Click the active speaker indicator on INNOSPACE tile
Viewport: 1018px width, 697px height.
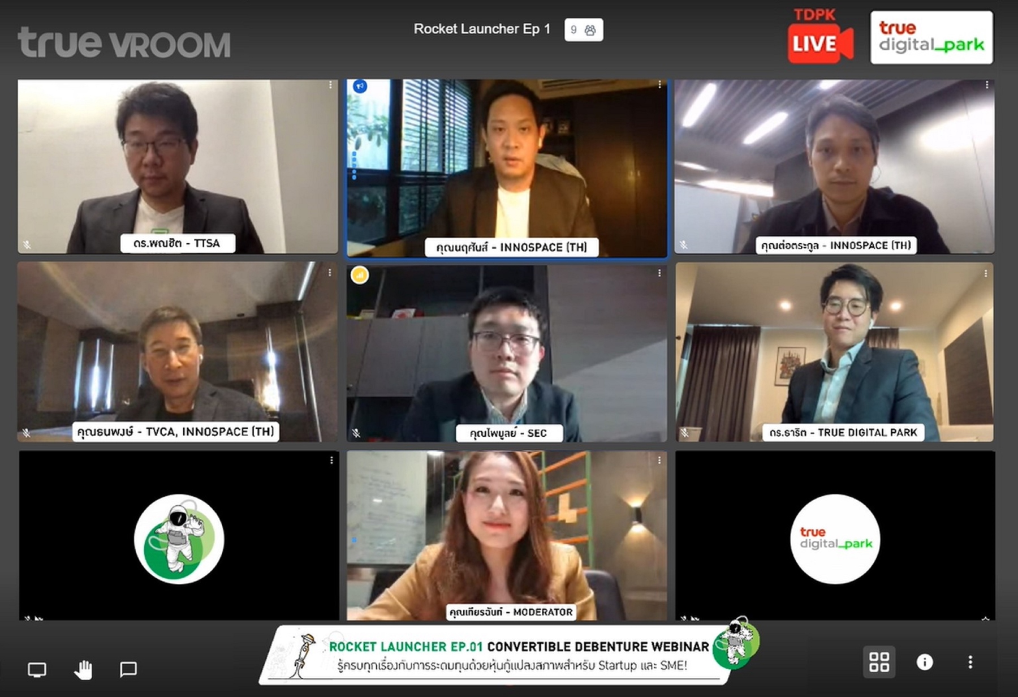360,87
